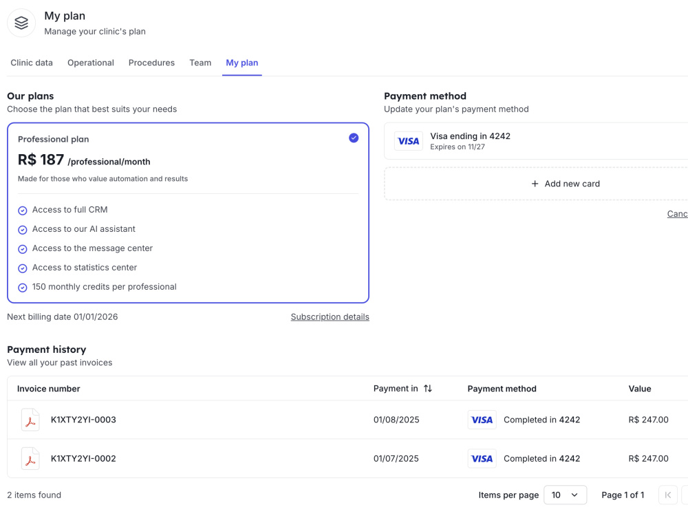Click Visa logo in 01/07/2025 payment row

pos(482,458)
